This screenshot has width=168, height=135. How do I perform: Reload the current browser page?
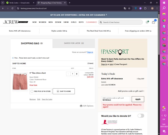tap(12, 8)
